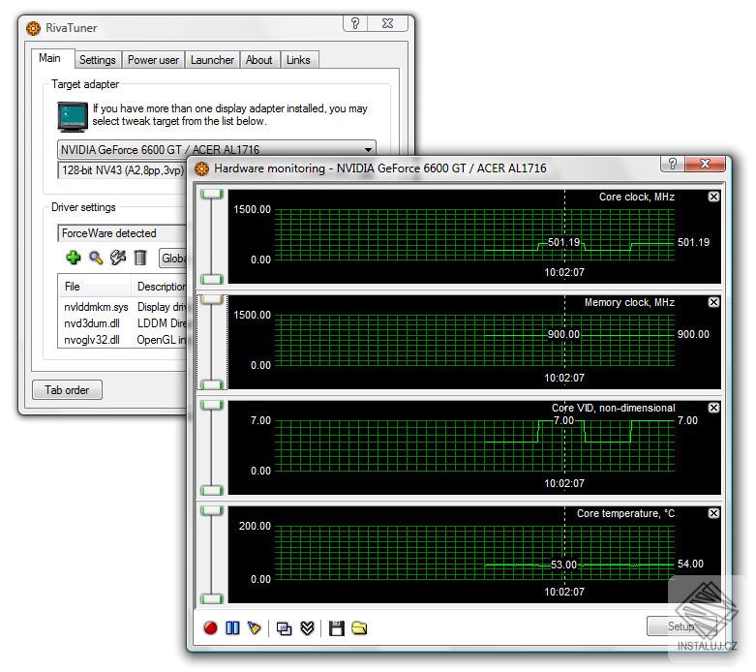Open the Power user tab

tap(153, 60)
